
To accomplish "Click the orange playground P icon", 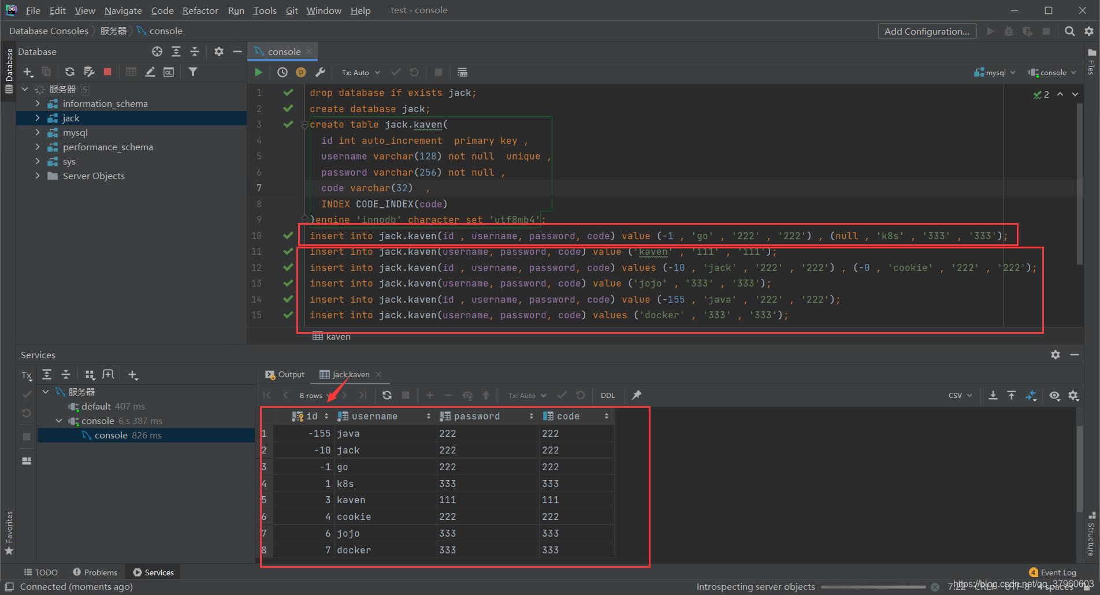I will click(x=301, y=72).
